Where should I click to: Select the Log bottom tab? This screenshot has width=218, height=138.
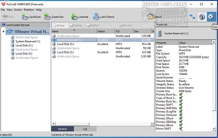tap(85, 129)
